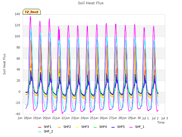
Task: Click the Jun 19 date tick
Action: coord(32,118)
